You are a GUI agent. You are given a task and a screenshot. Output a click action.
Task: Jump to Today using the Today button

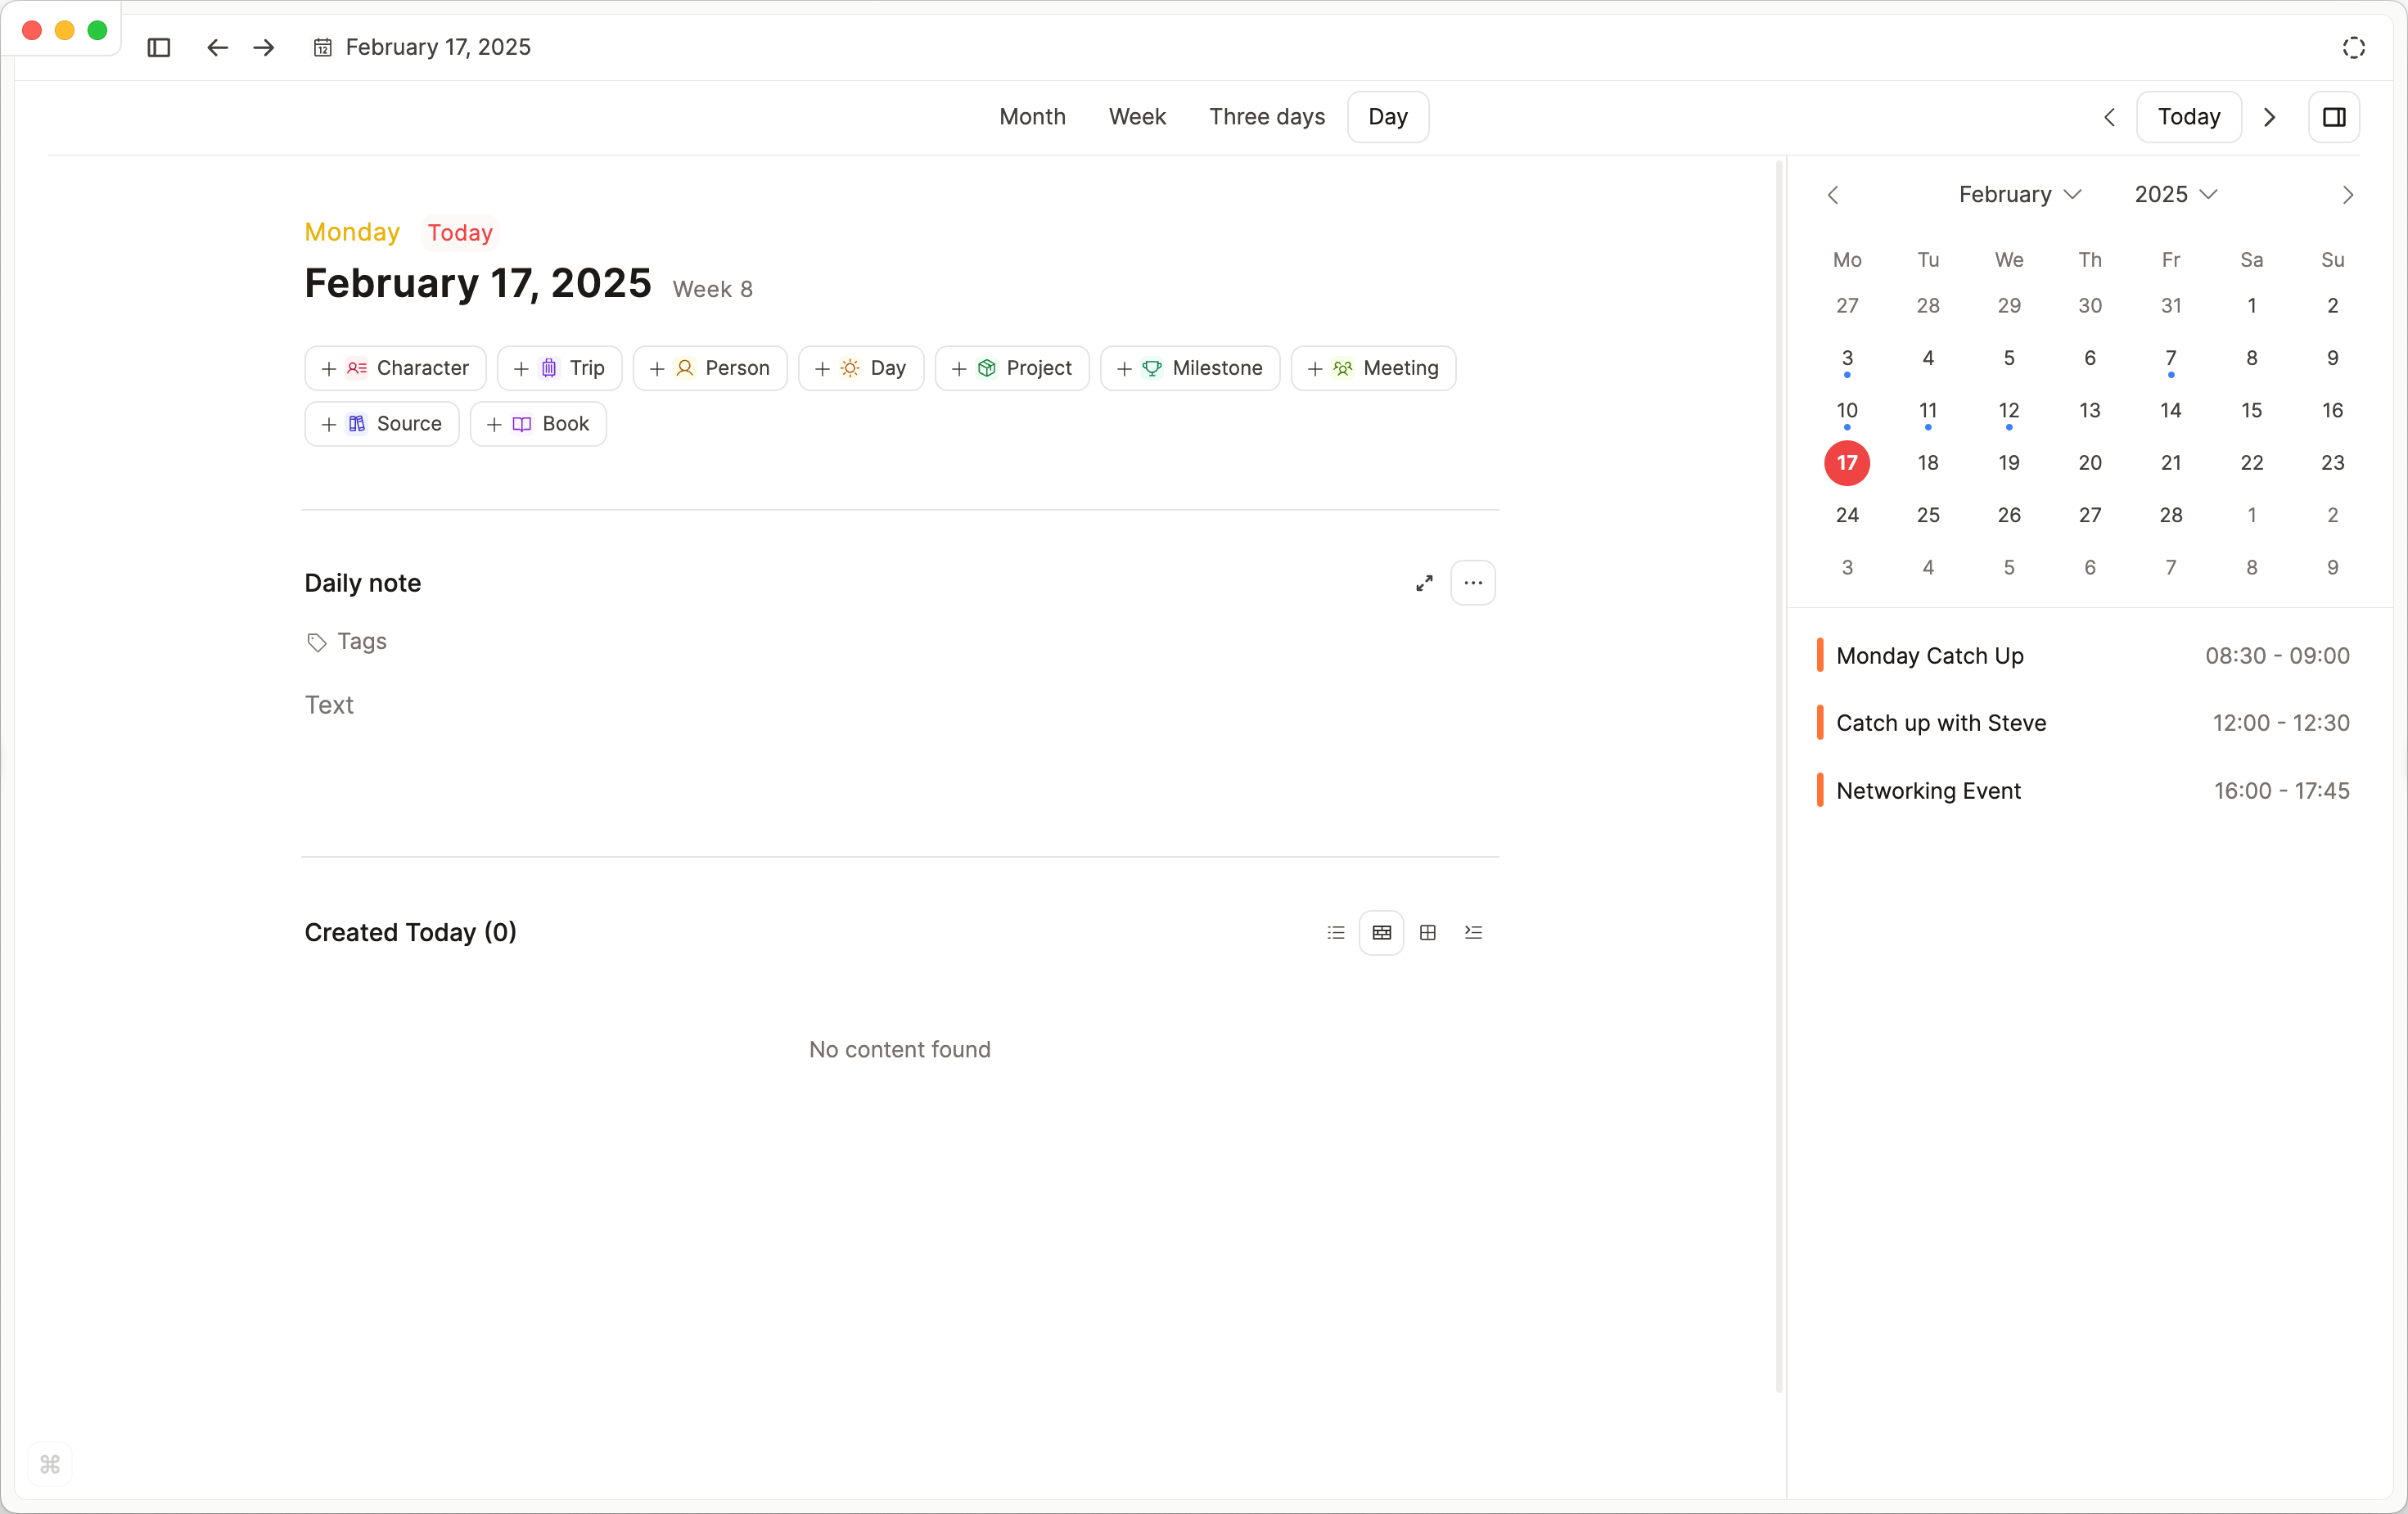click(2188, 117)
